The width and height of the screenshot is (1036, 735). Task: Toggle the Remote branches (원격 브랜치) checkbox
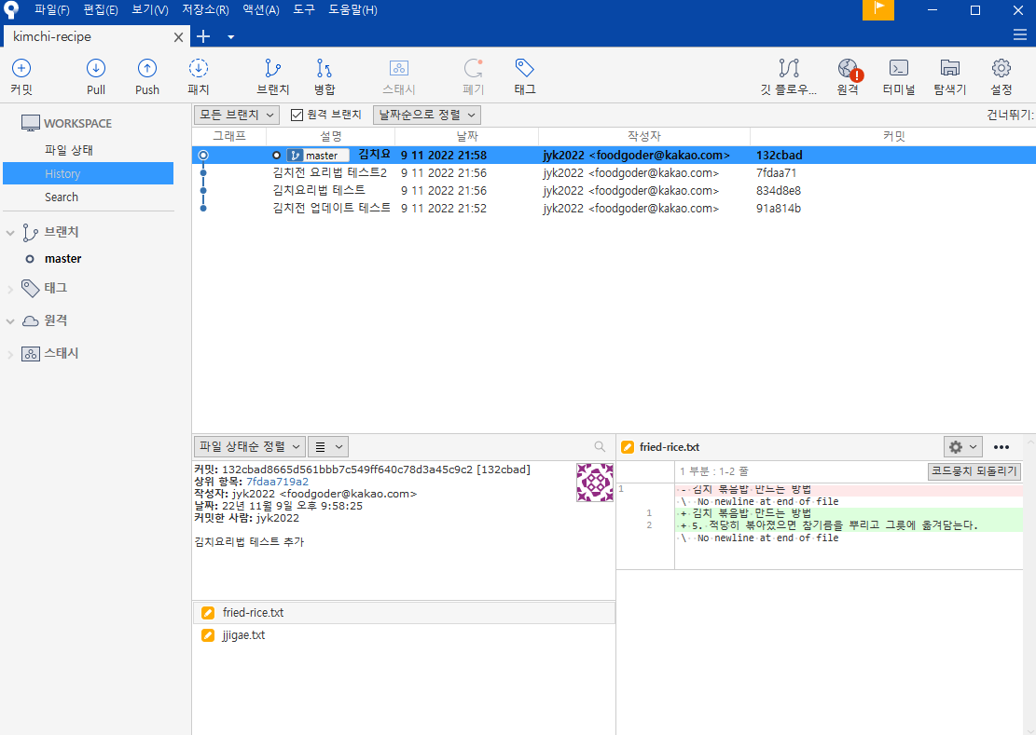pos(297,115)
